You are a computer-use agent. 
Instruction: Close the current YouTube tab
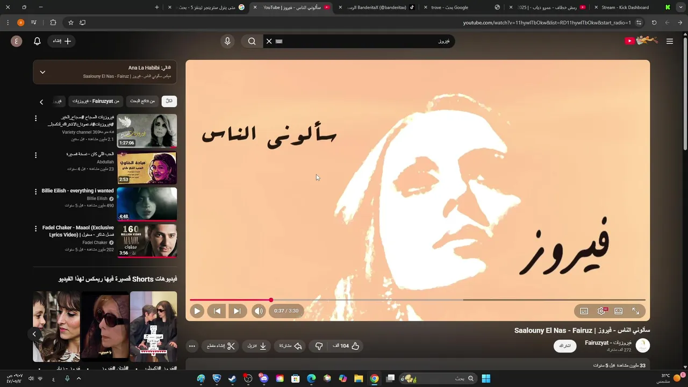255,8
